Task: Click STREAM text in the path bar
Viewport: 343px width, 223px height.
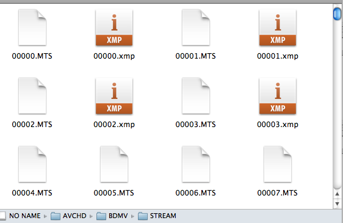Action: [x=163, y=216]
